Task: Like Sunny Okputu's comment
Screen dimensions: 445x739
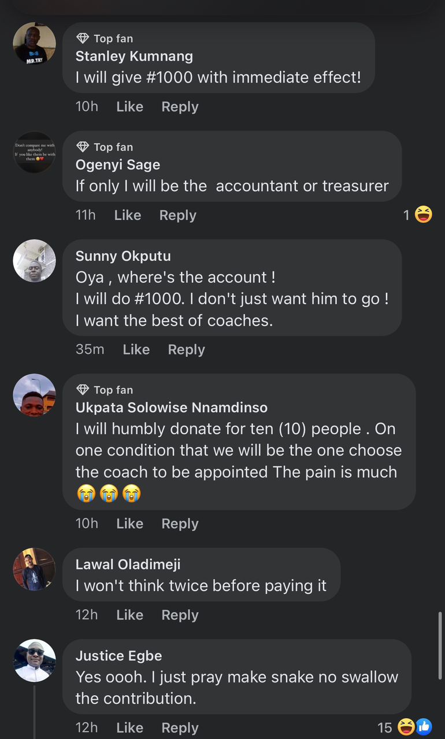Action: click(x=136, y=350)
